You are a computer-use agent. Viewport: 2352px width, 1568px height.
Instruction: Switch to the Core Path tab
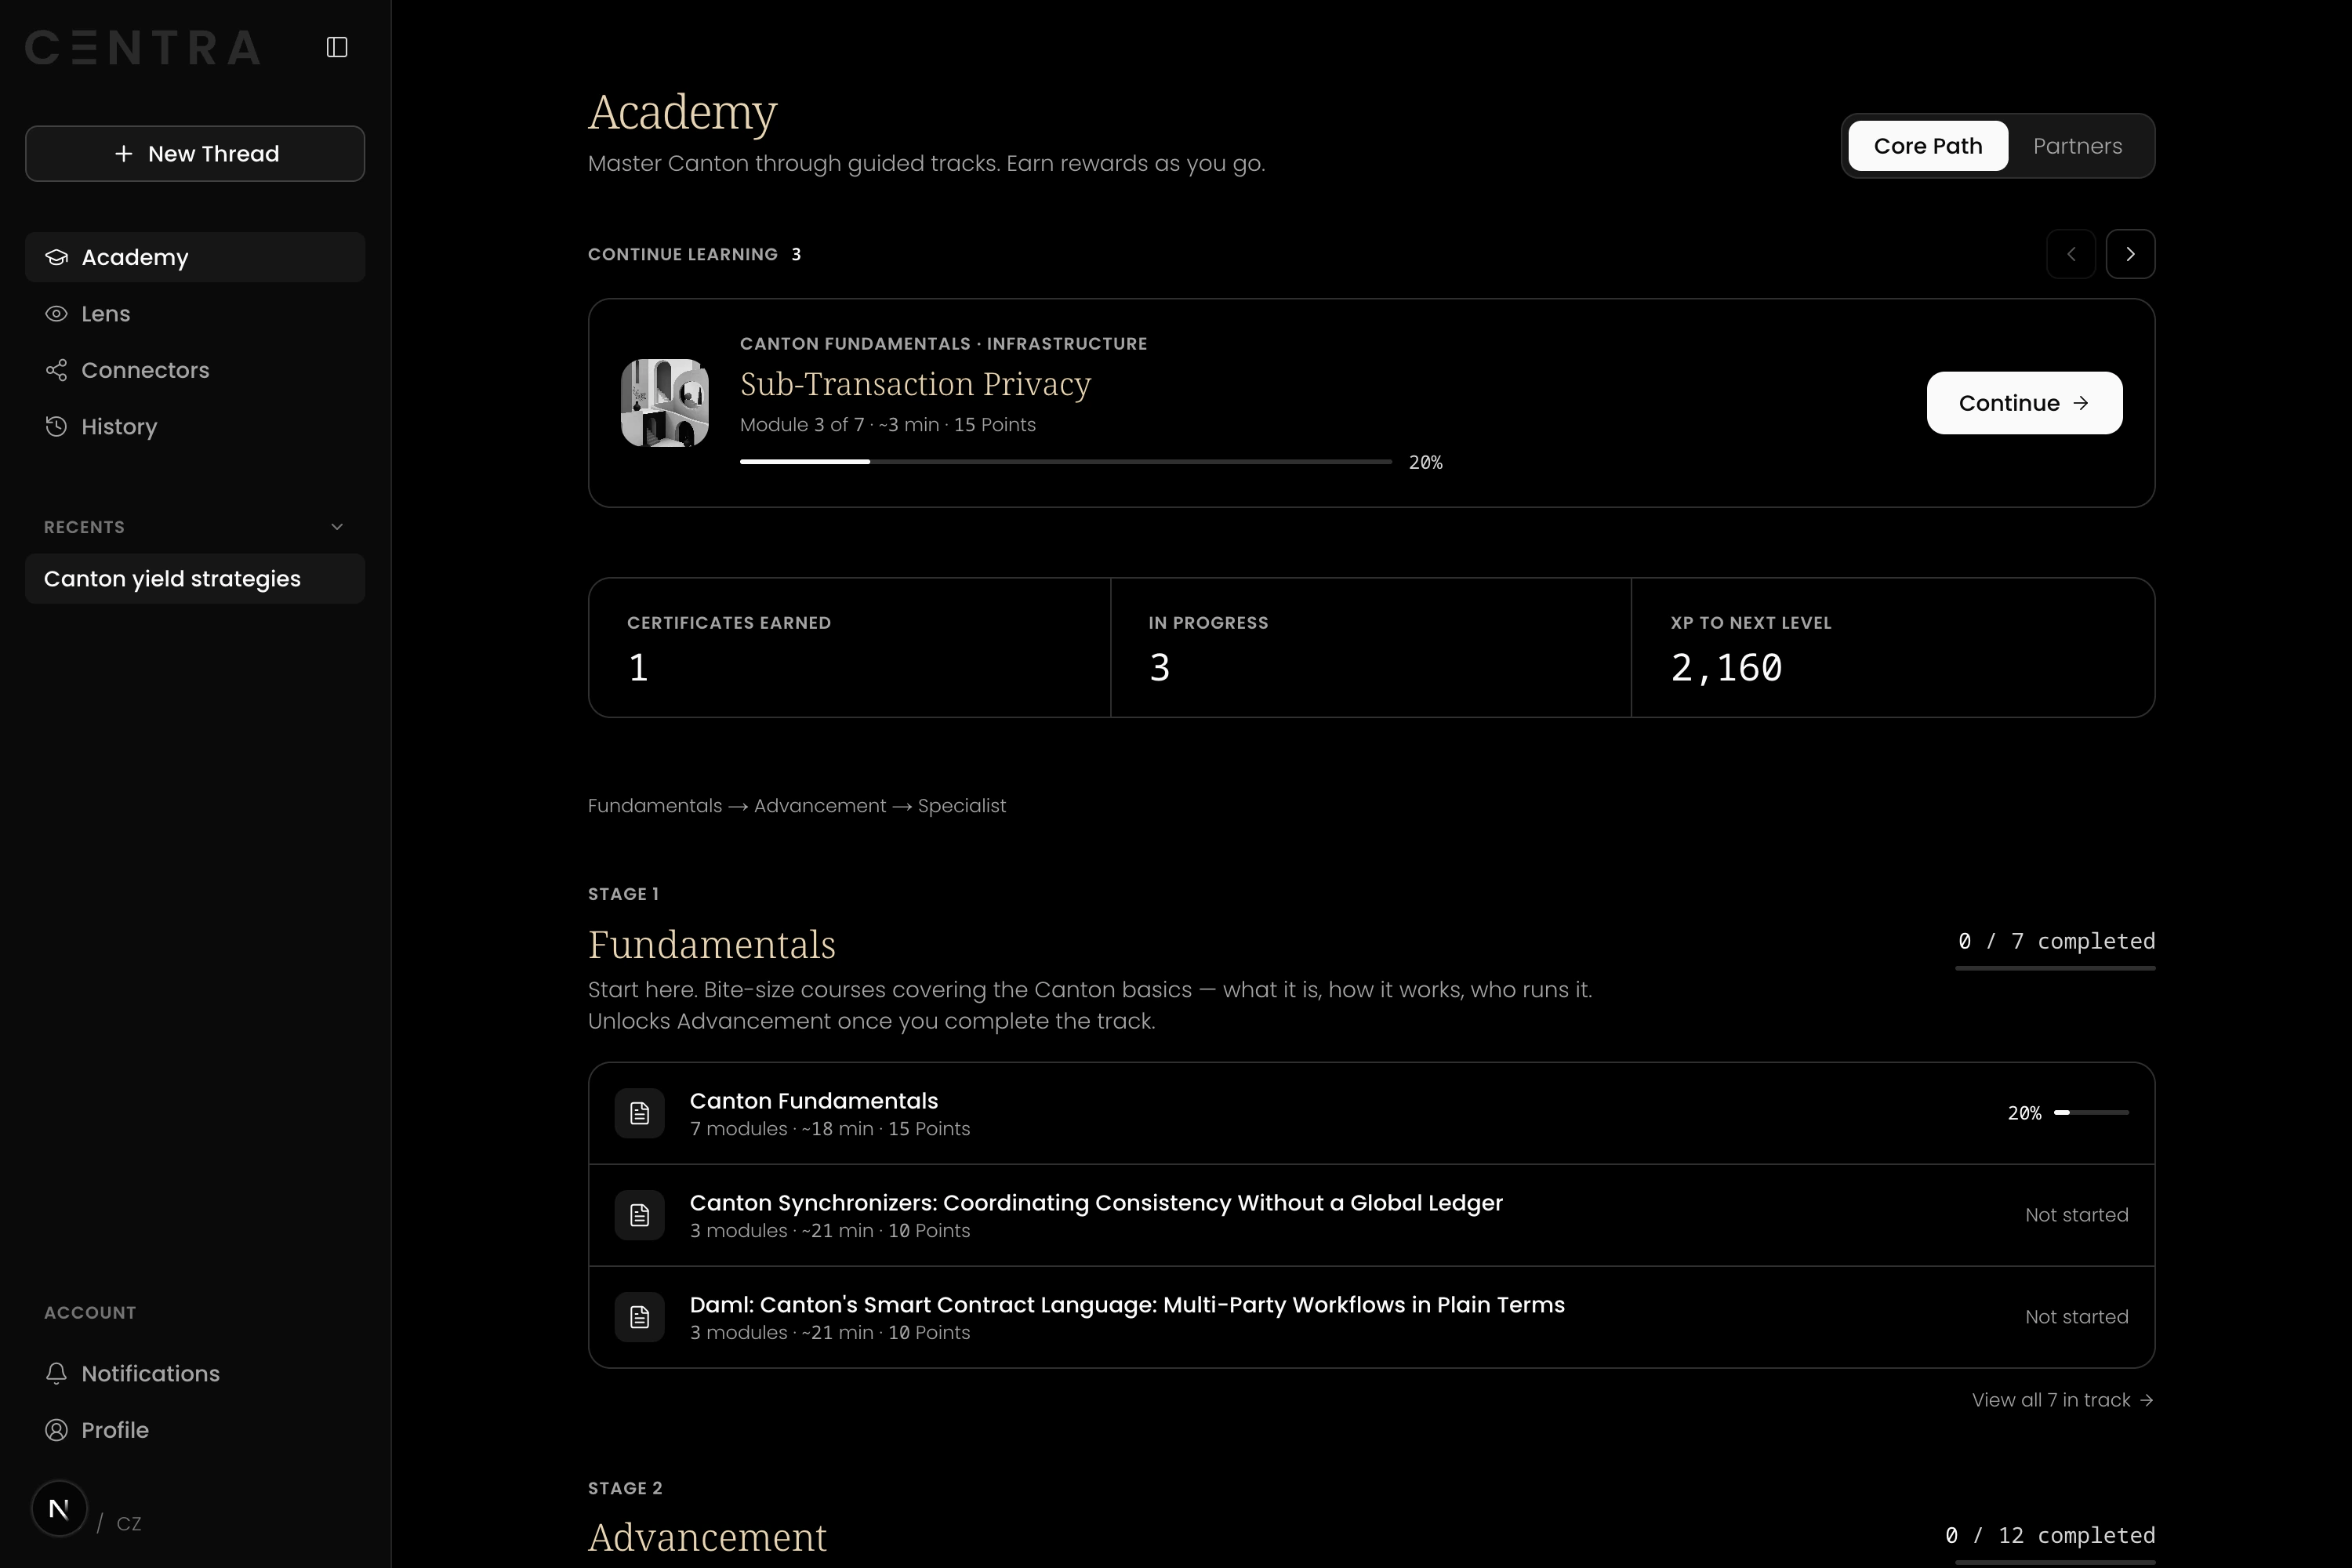pos(1927,146)
